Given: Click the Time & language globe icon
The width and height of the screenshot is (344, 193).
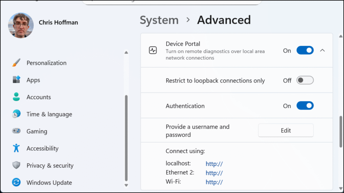Looking at the screenshot, I should click(16, 114).
